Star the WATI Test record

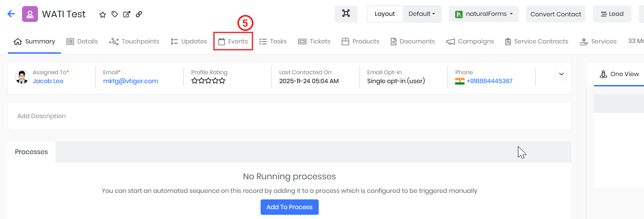click(x=103, y=14)
